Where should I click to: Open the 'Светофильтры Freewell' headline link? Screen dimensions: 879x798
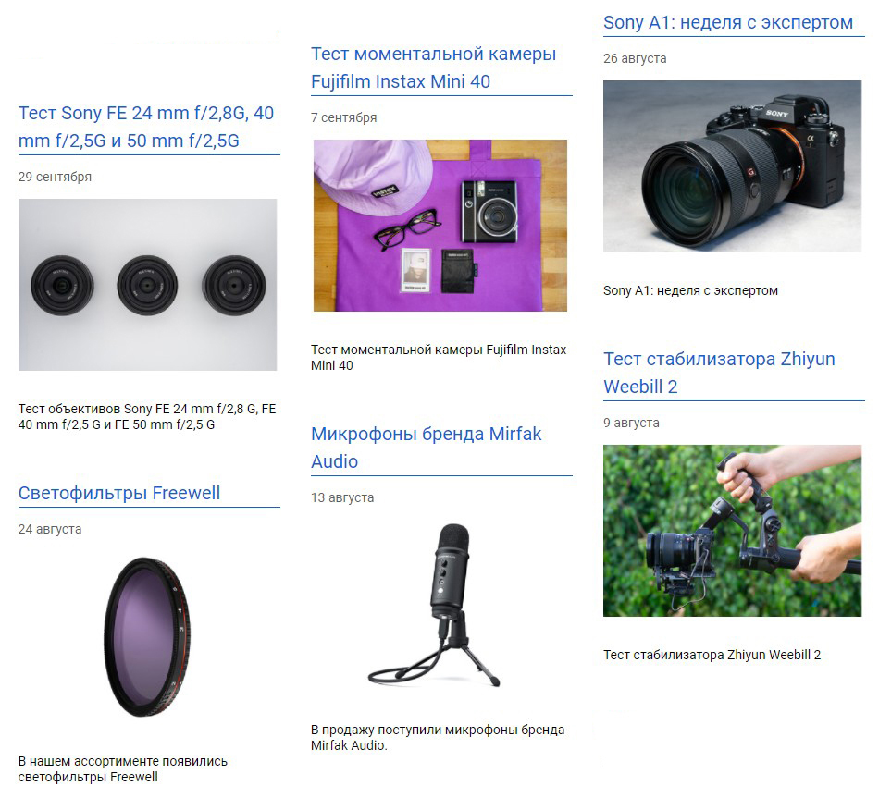tap(118, 493)
